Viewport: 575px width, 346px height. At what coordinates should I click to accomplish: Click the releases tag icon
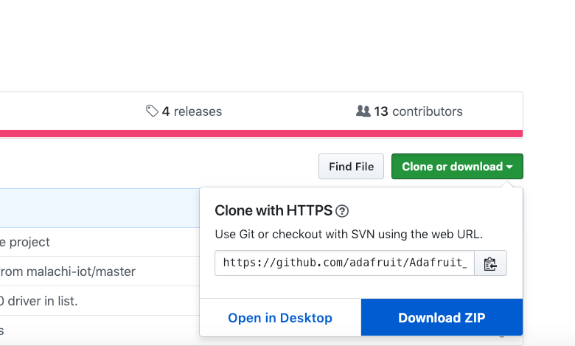[152, 111]
